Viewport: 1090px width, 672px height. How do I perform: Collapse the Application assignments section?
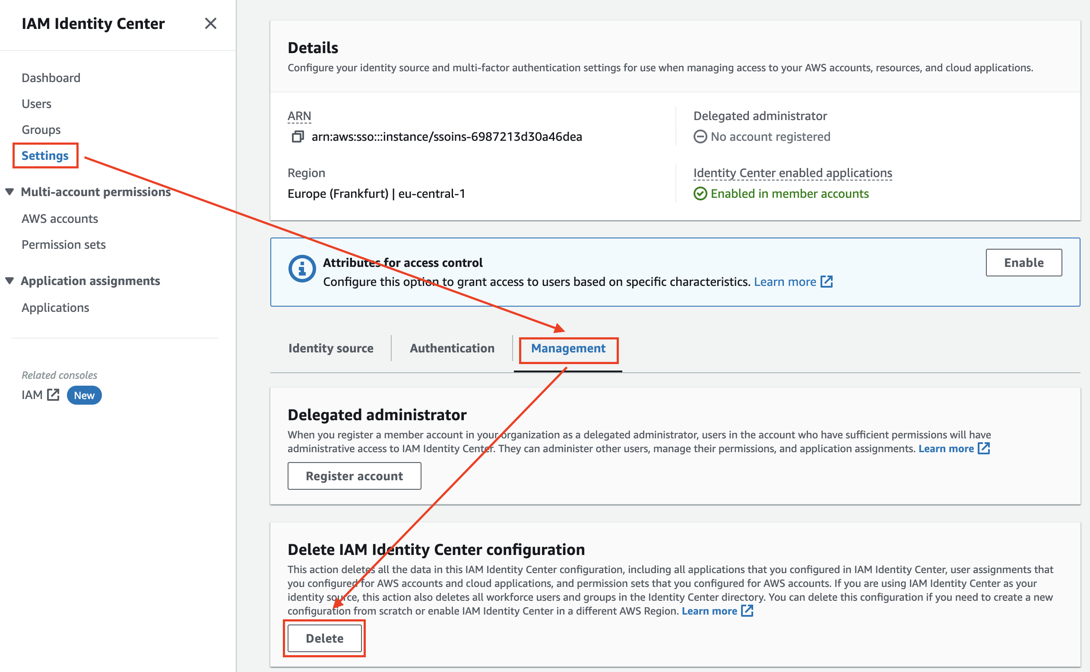pos(10,281)
